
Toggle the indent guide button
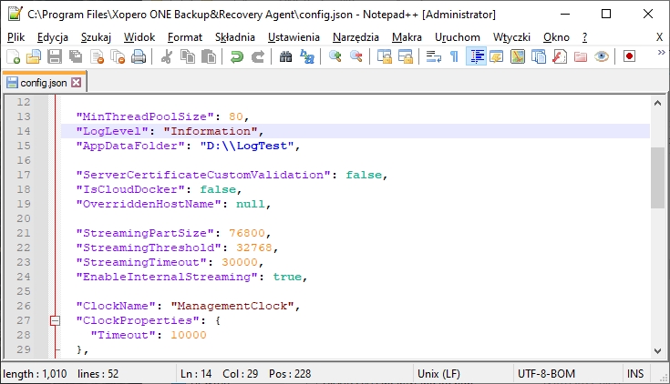click(475, 56)
